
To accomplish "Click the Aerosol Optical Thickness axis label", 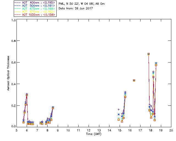I will [x=9, y=73].
